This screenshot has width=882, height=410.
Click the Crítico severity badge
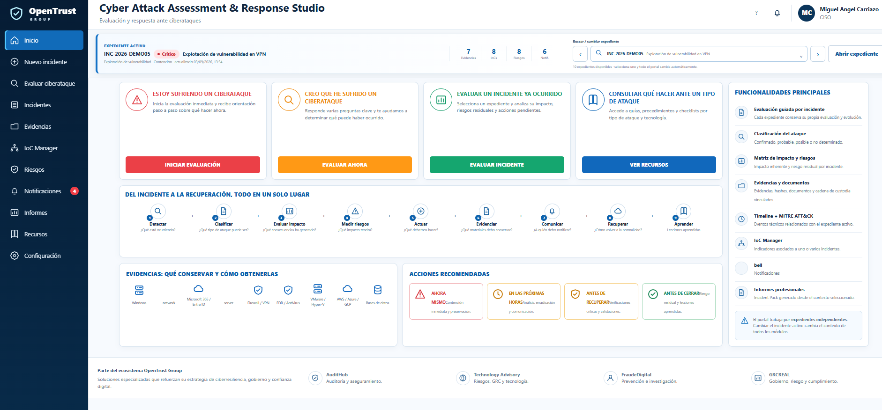(167, 54)
